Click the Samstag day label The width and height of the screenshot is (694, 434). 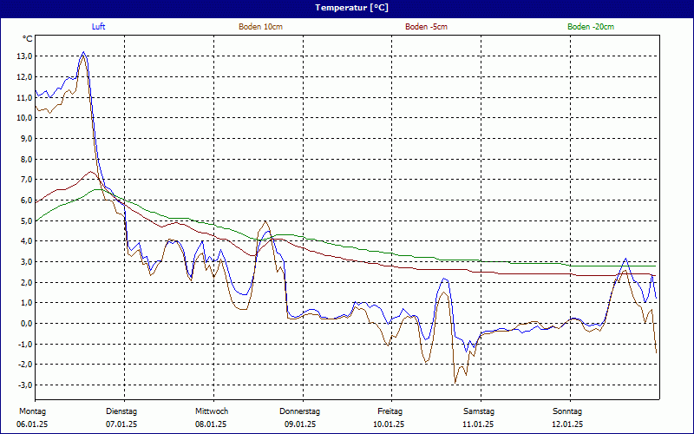click(x=479, y=411)
